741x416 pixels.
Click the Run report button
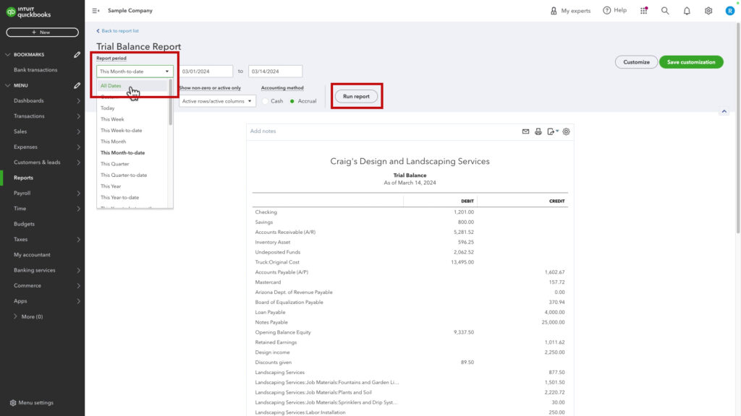(356, 96)
